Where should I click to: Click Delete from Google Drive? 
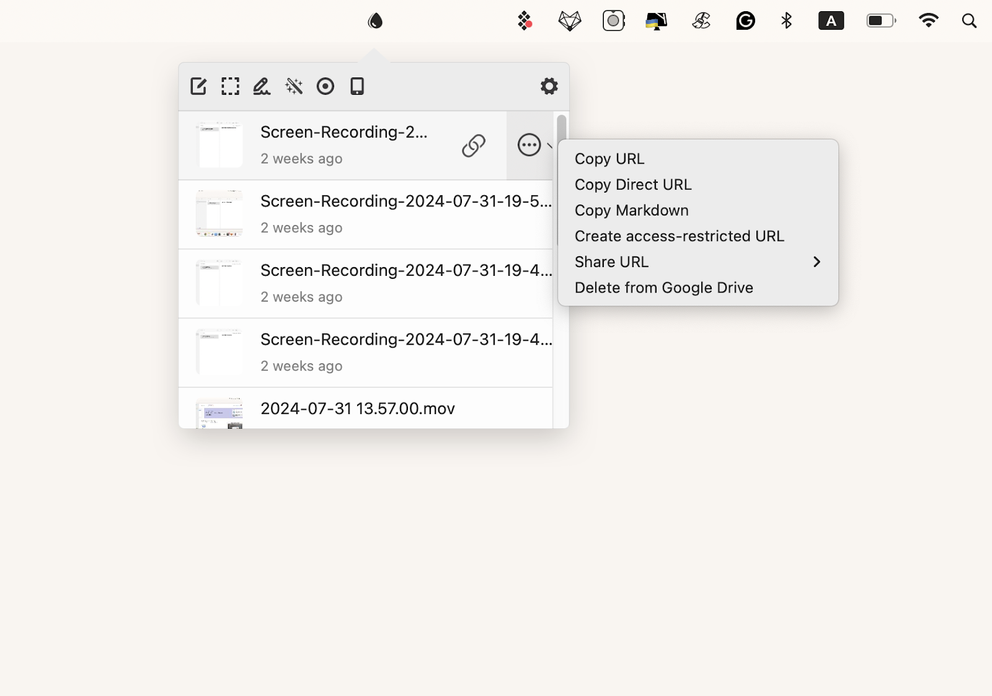coord(664,288)
